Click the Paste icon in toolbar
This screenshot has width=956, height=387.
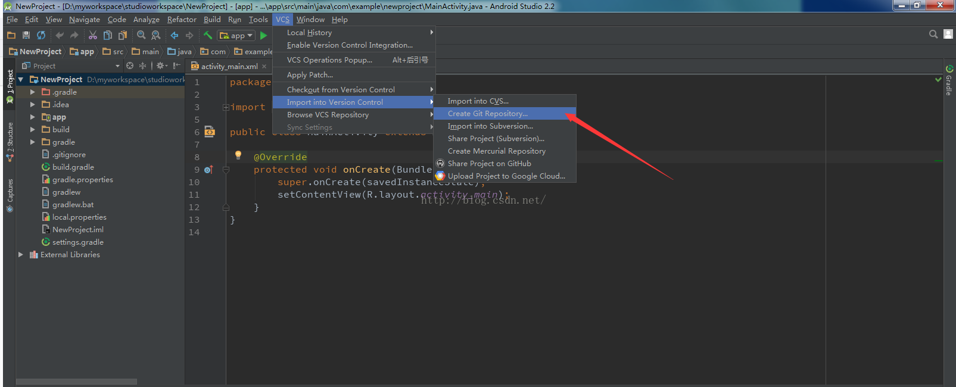pyautogui.click(x=122, y=36)
